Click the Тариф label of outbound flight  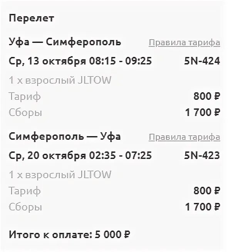(x=25, y=96)
